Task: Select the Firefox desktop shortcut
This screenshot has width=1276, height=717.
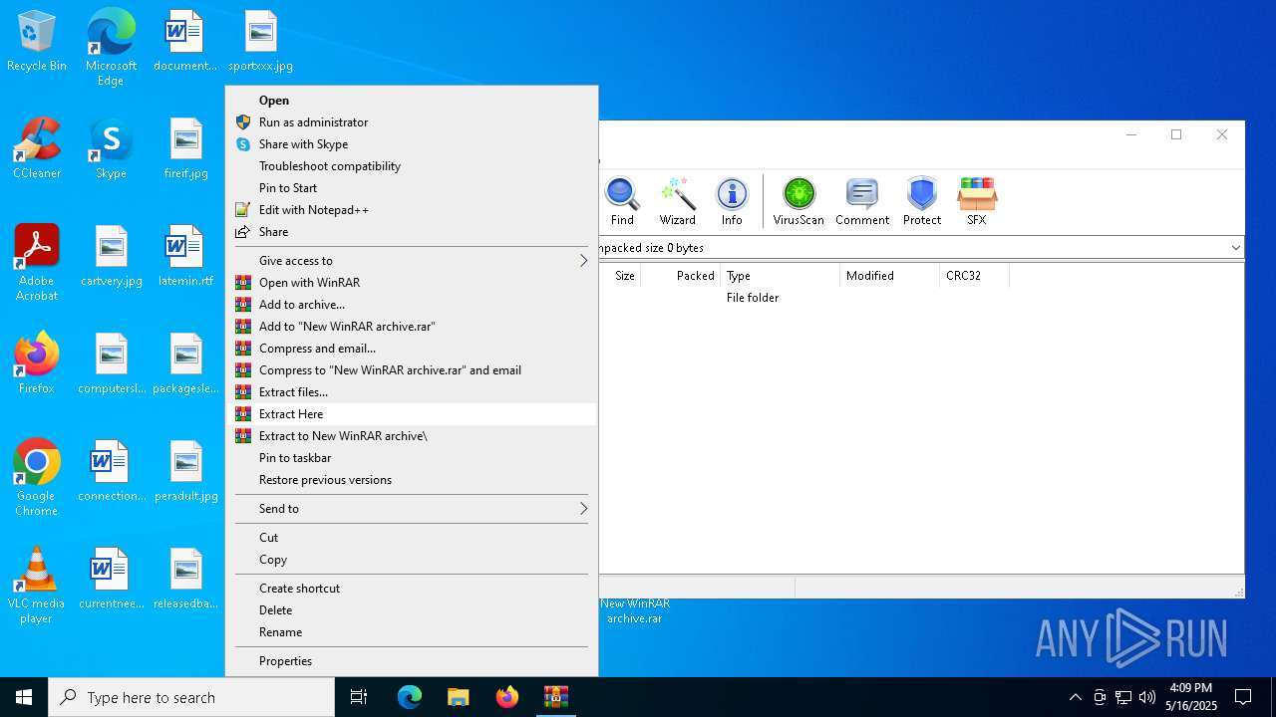Action: 37,363
